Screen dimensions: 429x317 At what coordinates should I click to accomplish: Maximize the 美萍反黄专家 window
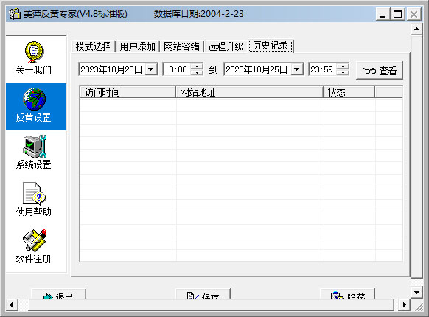pyautogui.click(x=397, y=14)
